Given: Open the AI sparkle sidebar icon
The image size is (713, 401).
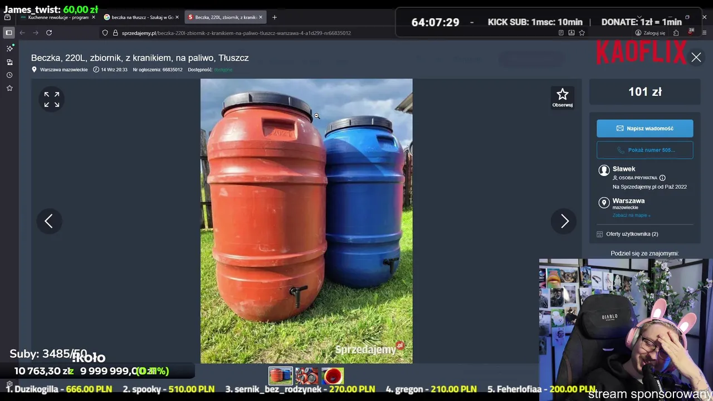Looking at the screenshot, I should pos(9,48).
